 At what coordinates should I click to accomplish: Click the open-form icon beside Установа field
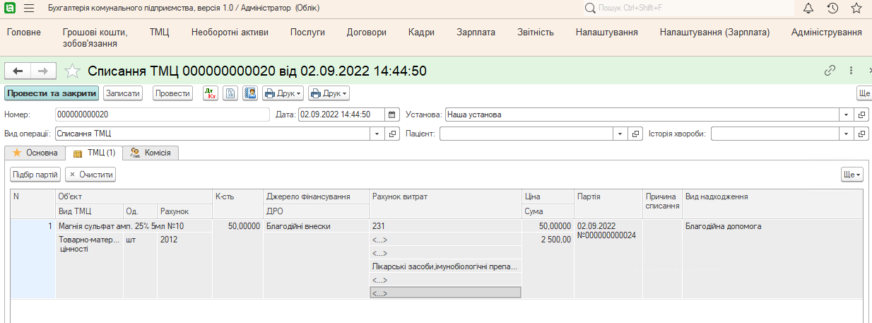861,114
